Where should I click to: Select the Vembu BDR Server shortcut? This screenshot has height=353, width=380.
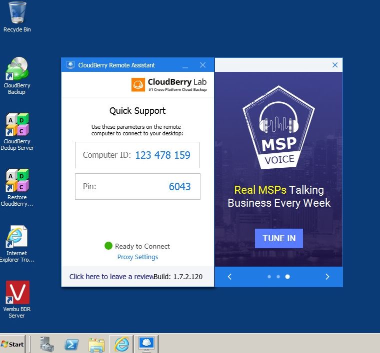[17, 300]
